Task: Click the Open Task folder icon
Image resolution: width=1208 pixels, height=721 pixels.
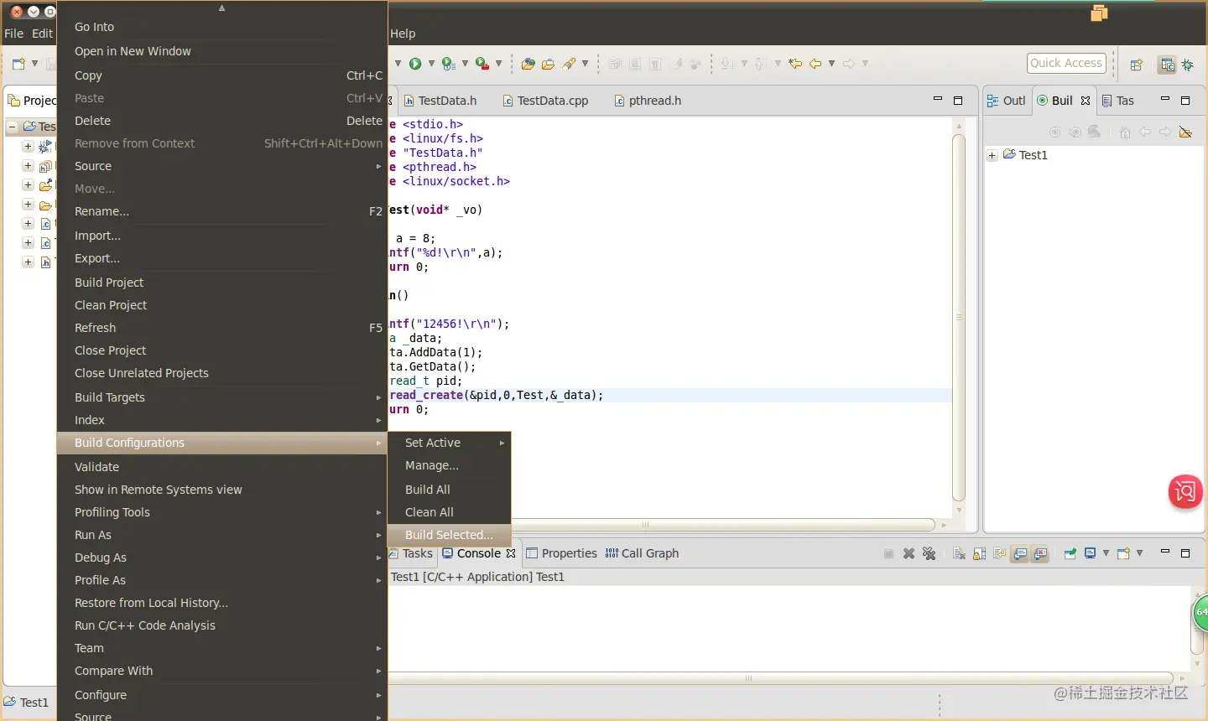Action: click(548, 64)
